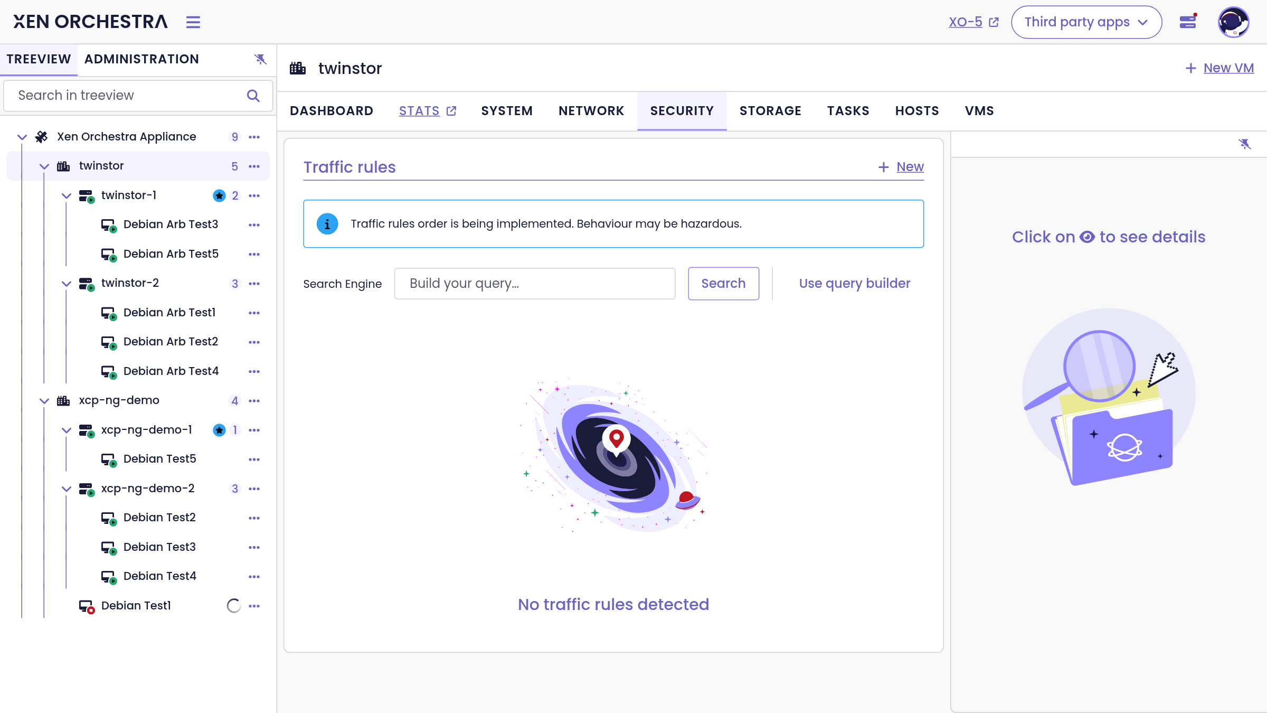Add a New traffic rule
The width and height of the screenshot is (1267, 713).
901,167
